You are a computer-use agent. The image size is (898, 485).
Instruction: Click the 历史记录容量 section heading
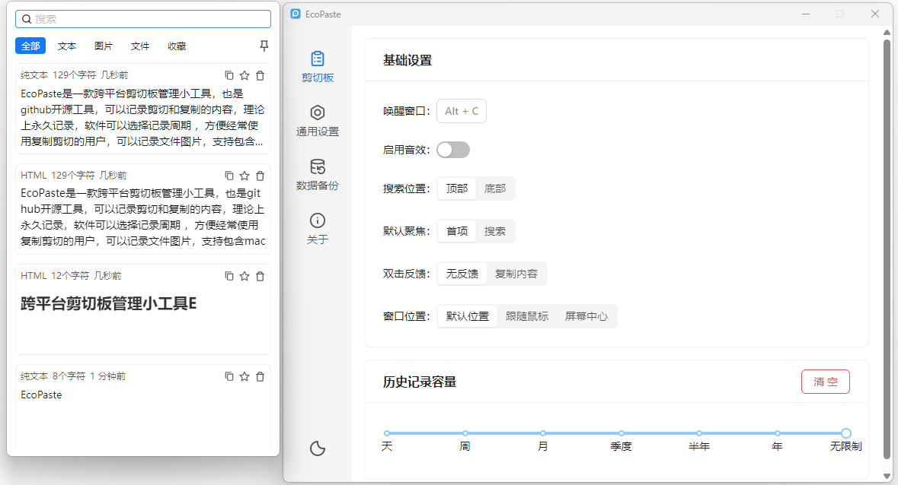420,382
